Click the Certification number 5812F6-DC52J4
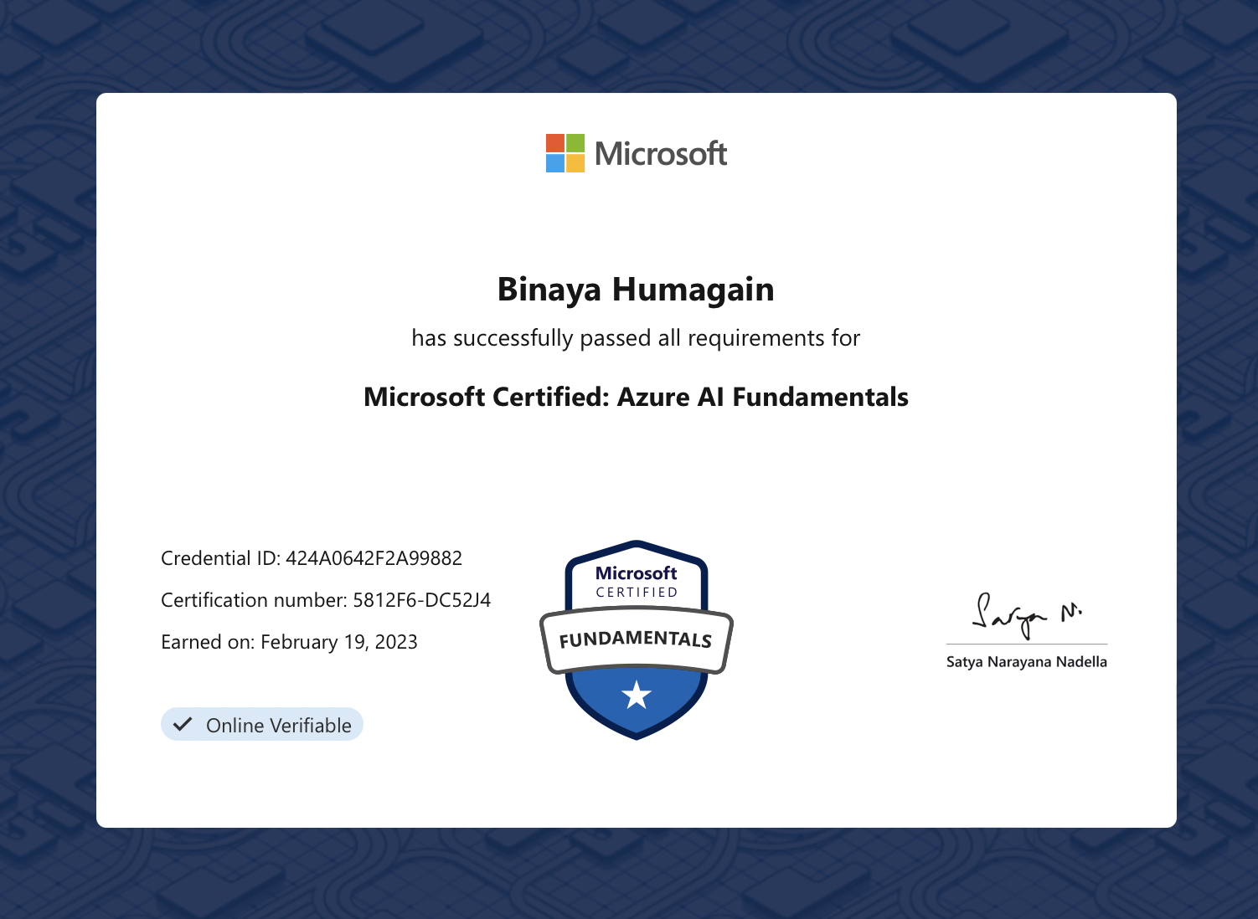Viewport: 1258px width, 919px height. [x=421, y=600]
